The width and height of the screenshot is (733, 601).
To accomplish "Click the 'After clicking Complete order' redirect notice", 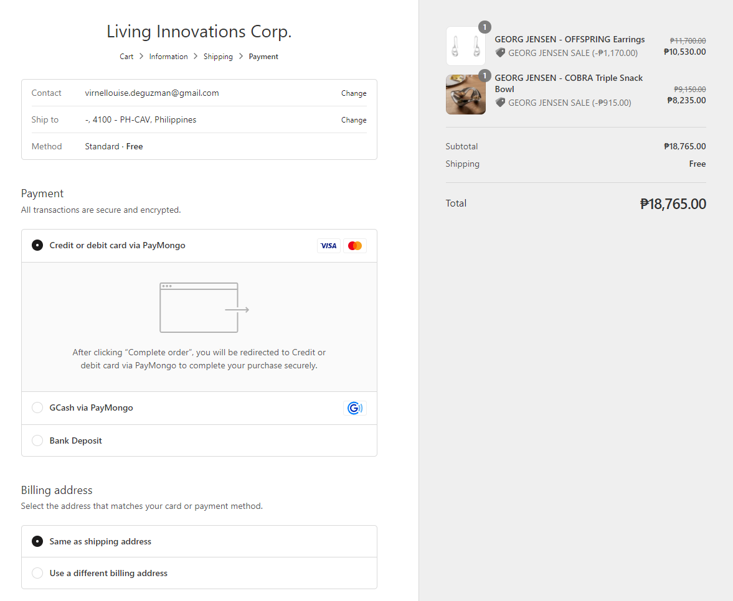I will click(199, 358).
